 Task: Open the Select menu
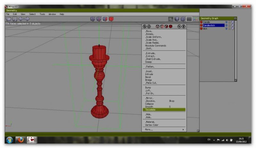[x=32, y=14]
